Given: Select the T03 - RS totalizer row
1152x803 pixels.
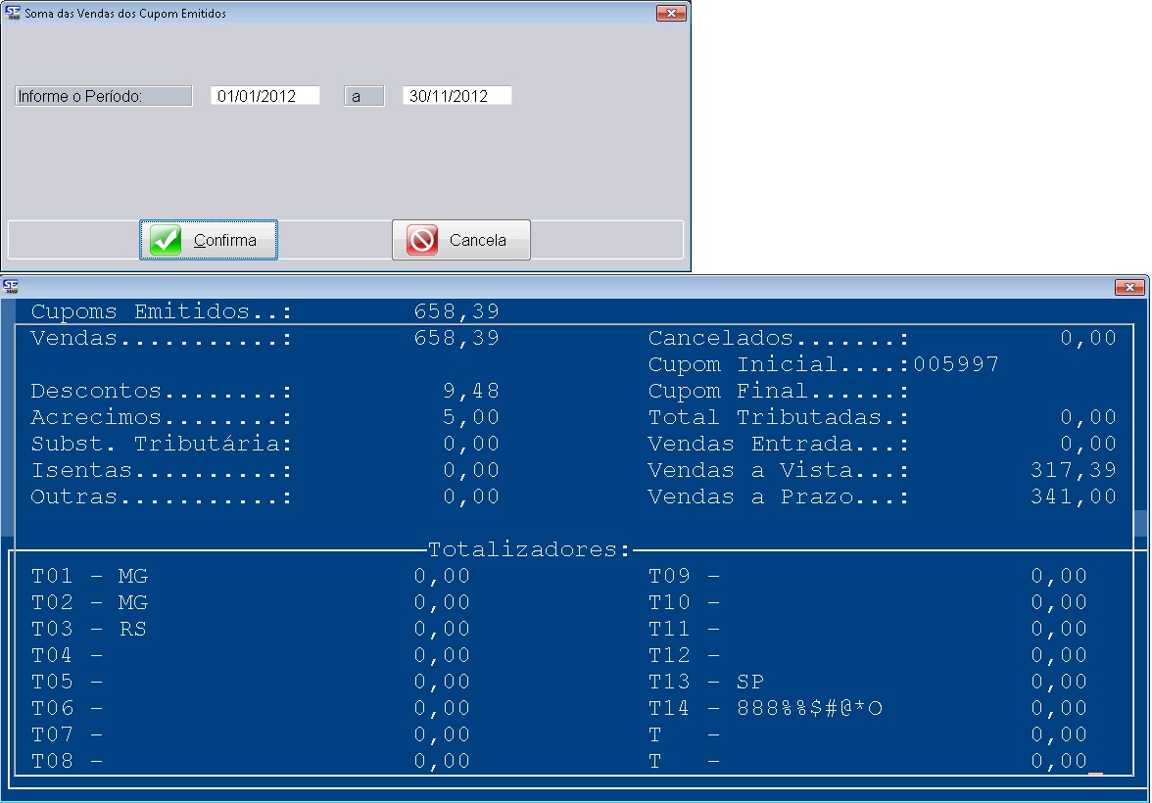Looking at the screenshot, I should click(x=89, y=629).
